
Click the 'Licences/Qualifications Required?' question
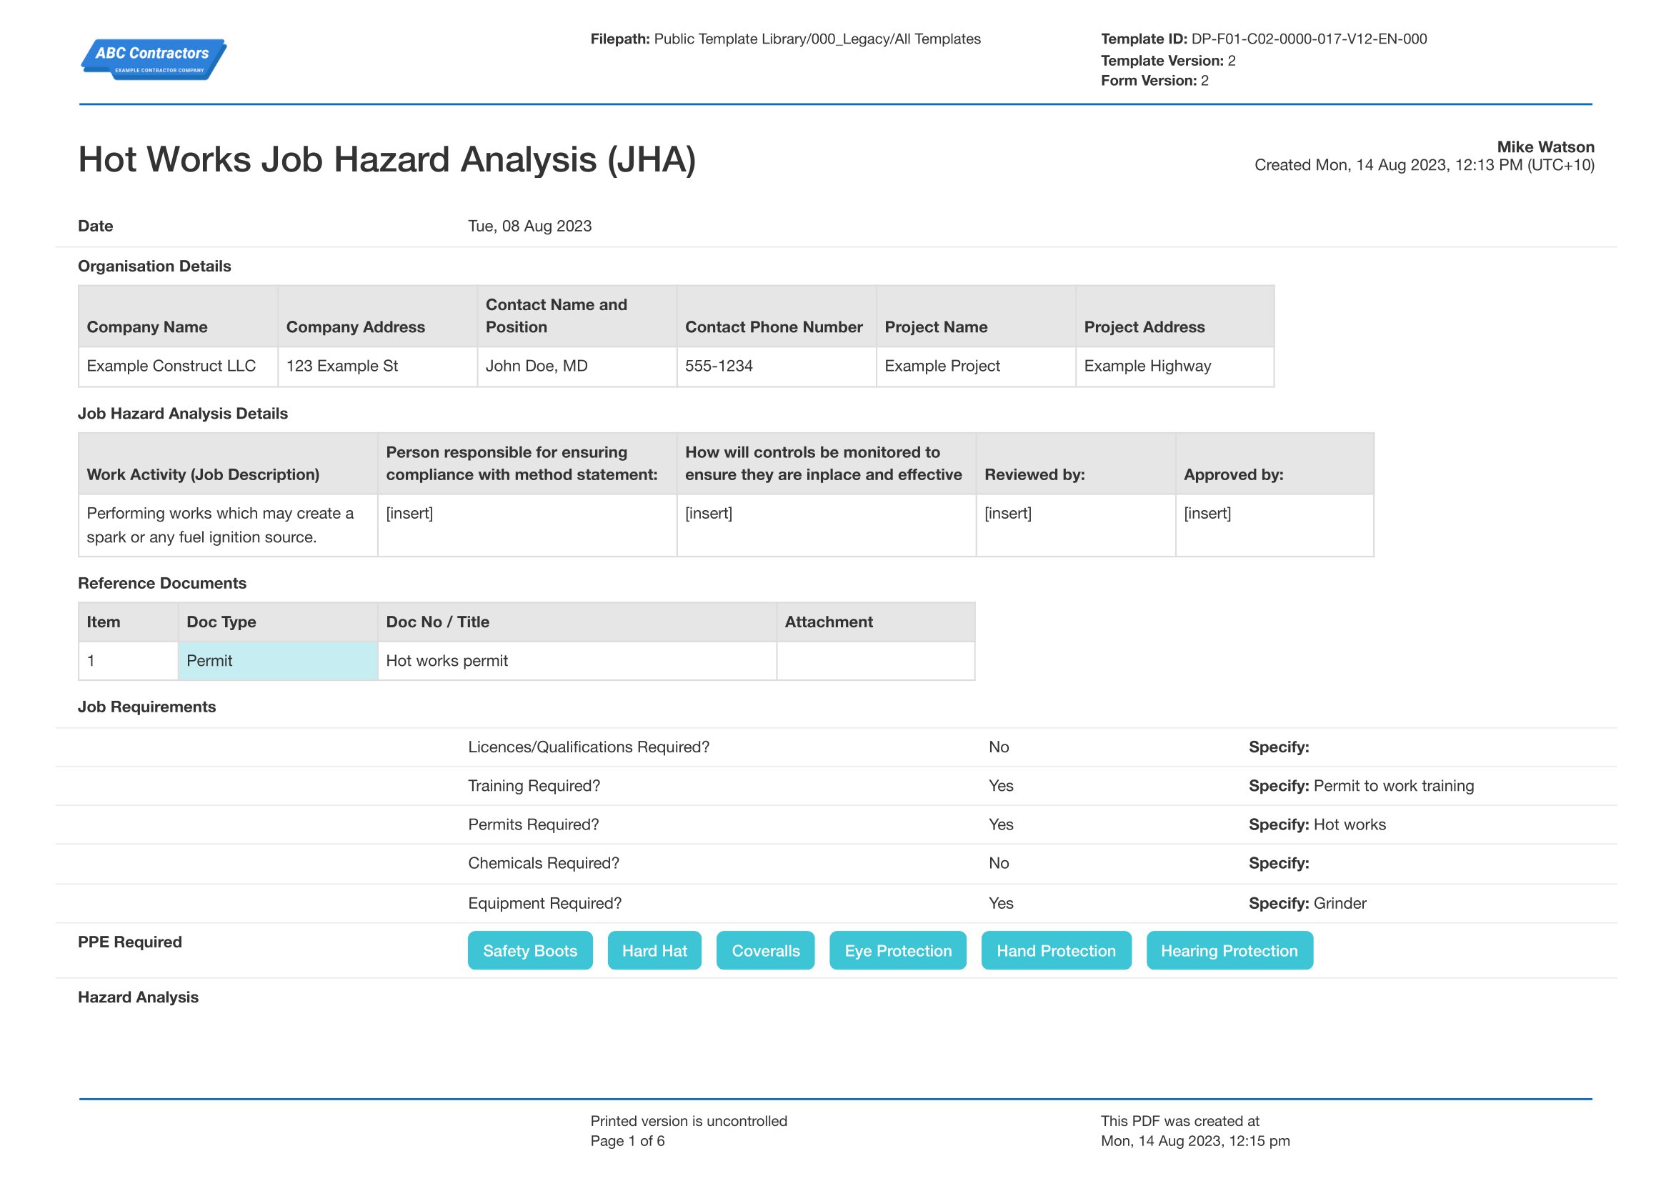[588, 747]
